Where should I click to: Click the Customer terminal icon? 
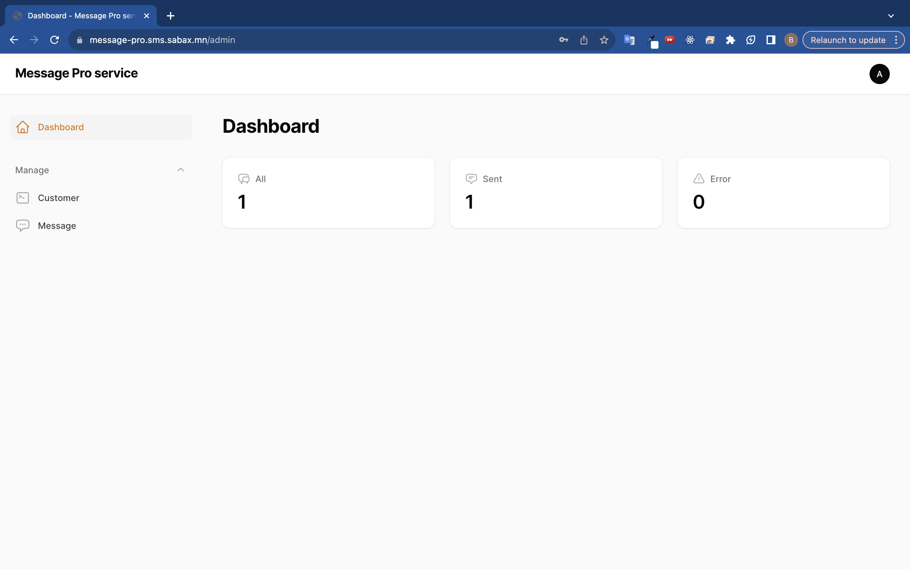click(x=22, y=198)
